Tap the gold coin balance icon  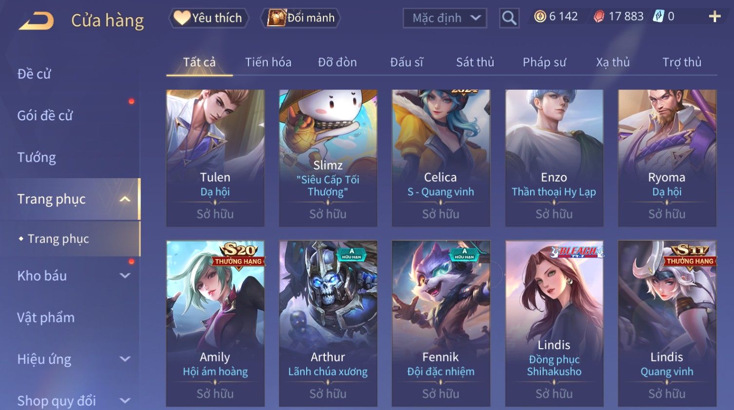tap(540, 17)
